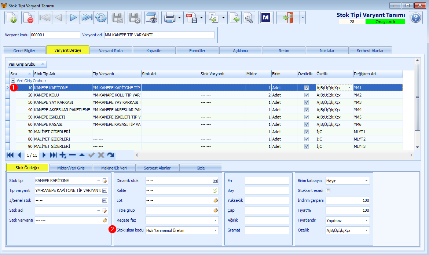Open the Formüller tab
This screenshot has height=255, width=429.
[x=197, y=51]
